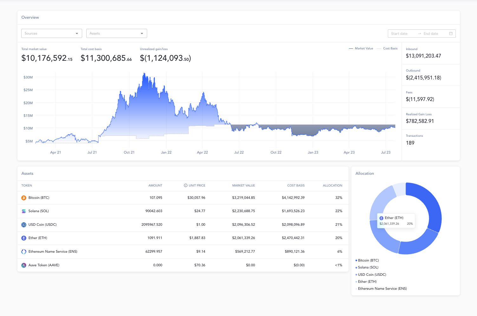Toggle Bitcoin (BTC) in allocation legend
The height and width of the screenshot is (316, 477).
(x=368, y=260)
